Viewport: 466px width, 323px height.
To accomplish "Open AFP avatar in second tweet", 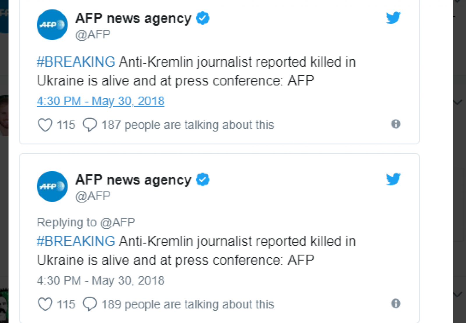I will 52,186.
